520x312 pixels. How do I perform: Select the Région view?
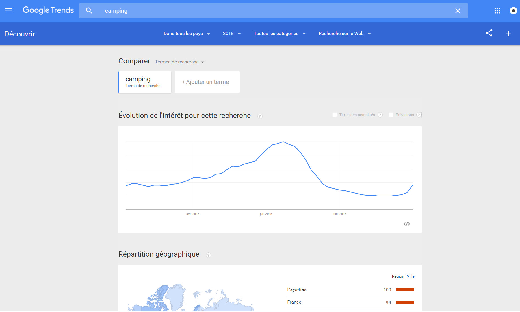point(398,276)
